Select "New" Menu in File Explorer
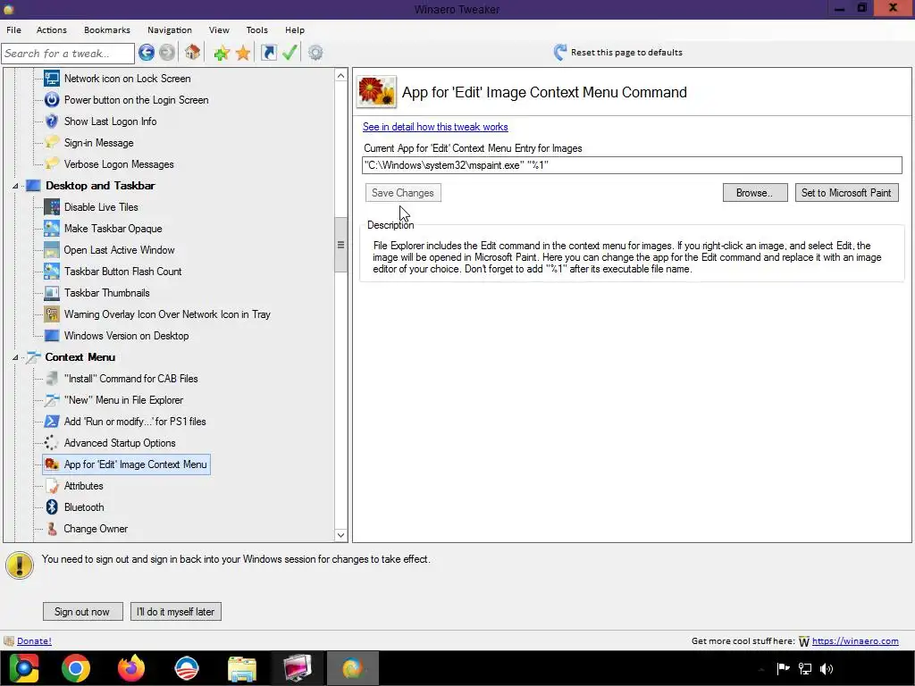Screen dimensions: 915x686 pyautogui.click(x=123, y=400)
